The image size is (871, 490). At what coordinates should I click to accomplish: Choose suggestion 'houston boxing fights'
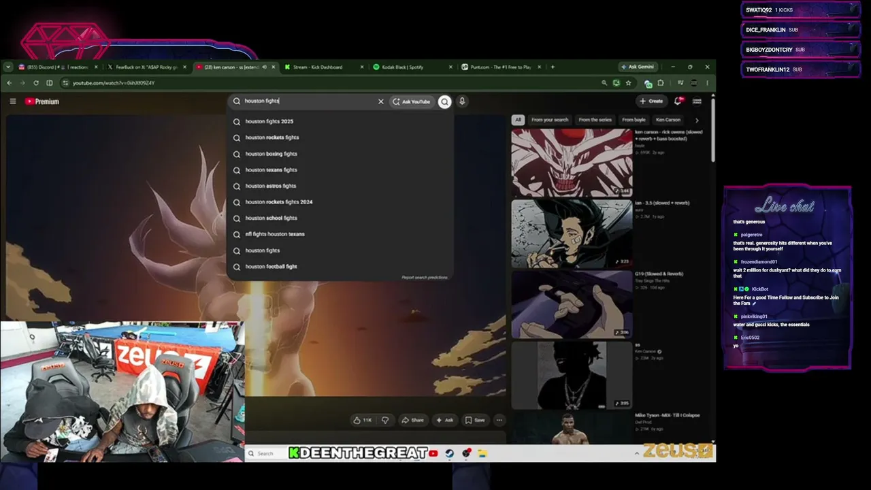click(x=340, y=154)
